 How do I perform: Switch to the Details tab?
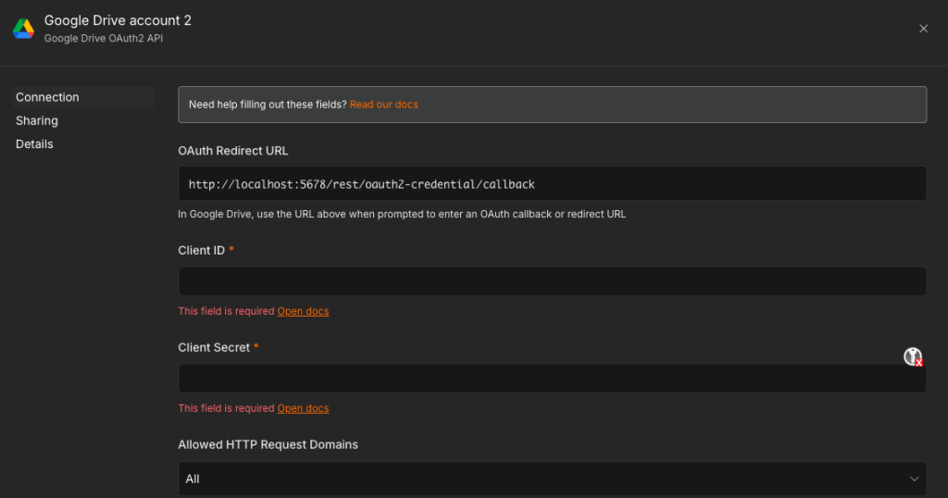pos(34,143)
